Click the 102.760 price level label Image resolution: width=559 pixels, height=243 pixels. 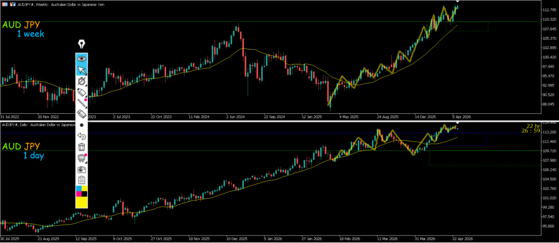click(549, 189)
